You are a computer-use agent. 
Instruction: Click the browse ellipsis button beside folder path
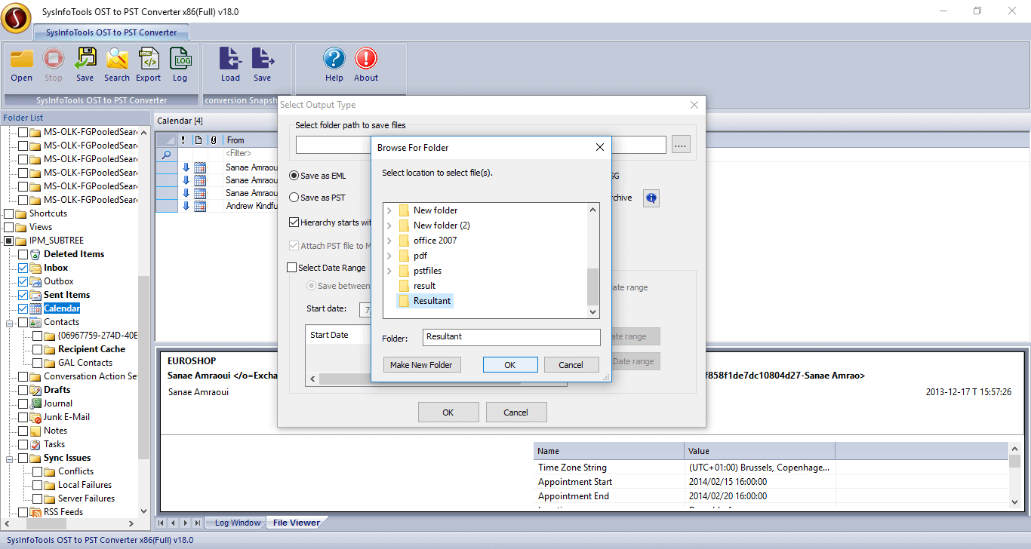(x=682, y=145)
